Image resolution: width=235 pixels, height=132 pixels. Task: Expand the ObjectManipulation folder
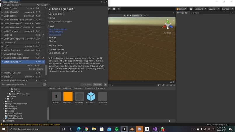(x=8, y=94)
